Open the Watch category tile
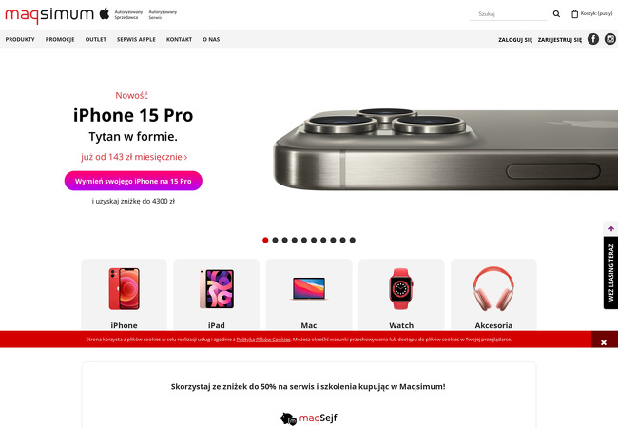This screenshot has width=618, height=428. click(401, 295)
